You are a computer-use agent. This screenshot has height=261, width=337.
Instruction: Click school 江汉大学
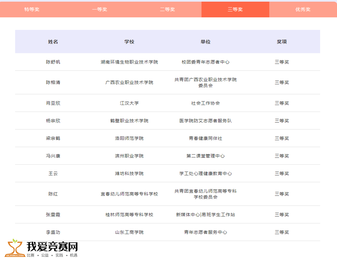(x=129, y=103)
